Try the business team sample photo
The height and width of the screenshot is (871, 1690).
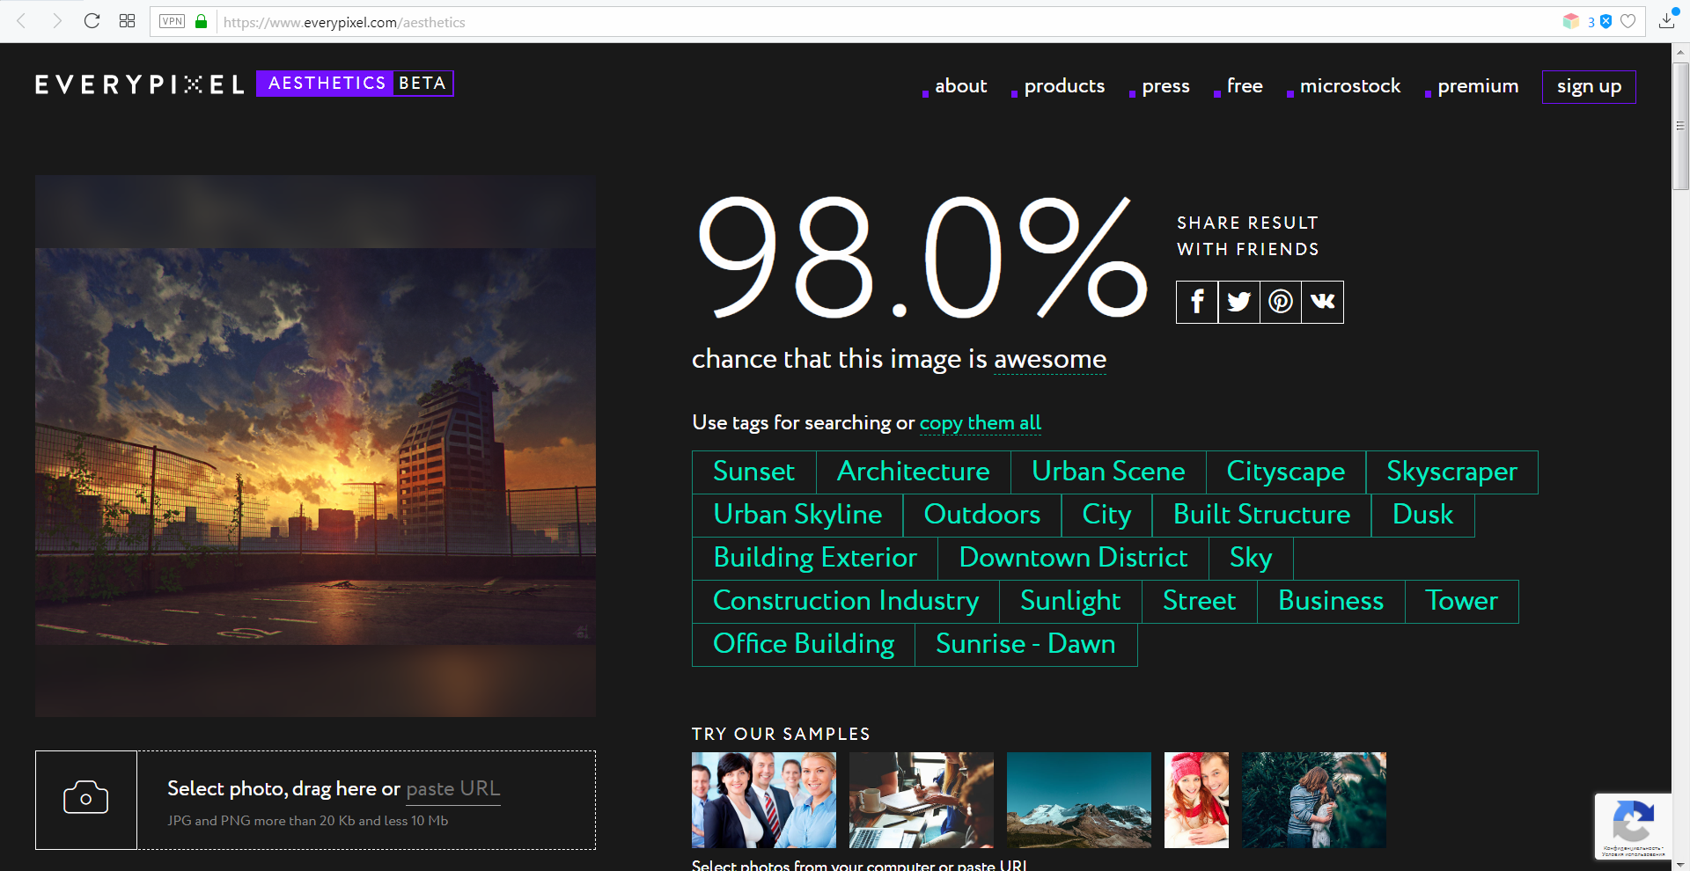pyautogui.click(x=764, y=800)
